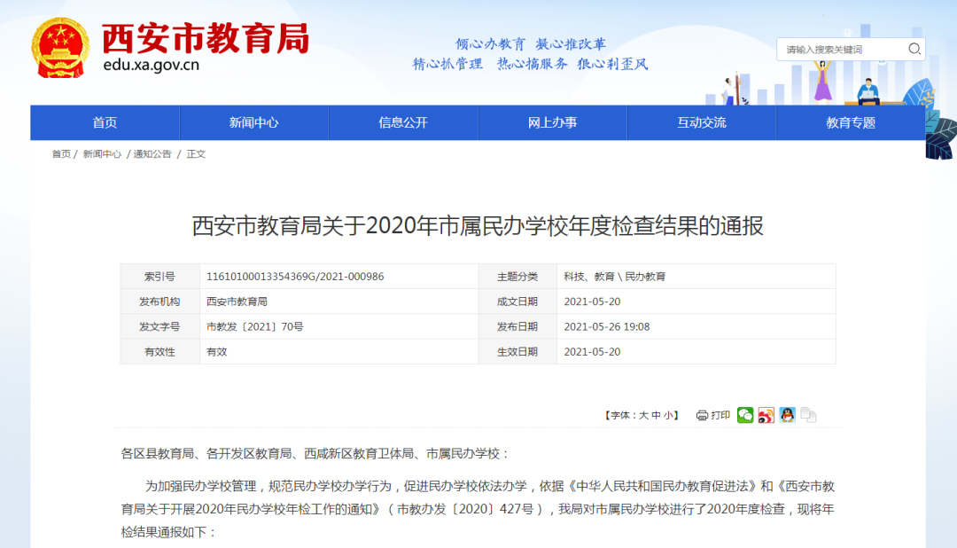Click 首页 breadcrumb link
Screen dimensions: 957x548
61,154
